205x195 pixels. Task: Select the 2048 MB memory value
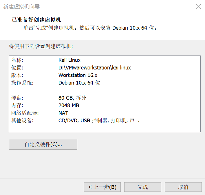[69, 105]
